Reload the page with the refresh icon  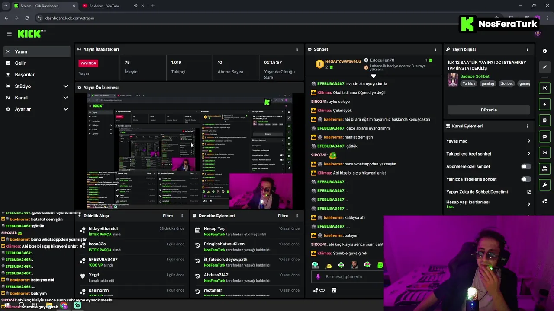(x=27, y=18)
